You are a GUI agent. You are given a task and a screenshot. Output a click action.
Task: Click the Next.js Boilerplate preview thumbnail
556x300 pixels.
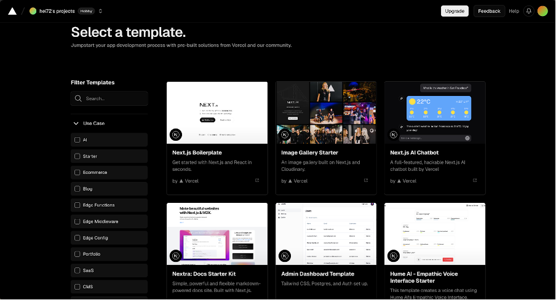(x=217, y=112)
